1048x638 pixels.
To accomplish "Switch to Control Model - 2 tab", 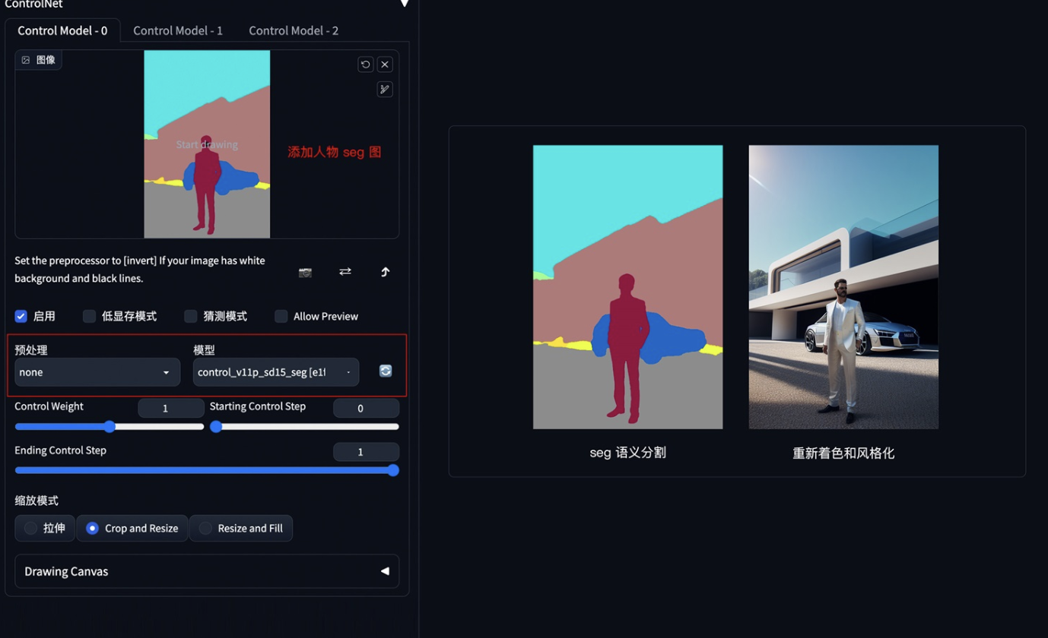I will (x=294, y=30).
